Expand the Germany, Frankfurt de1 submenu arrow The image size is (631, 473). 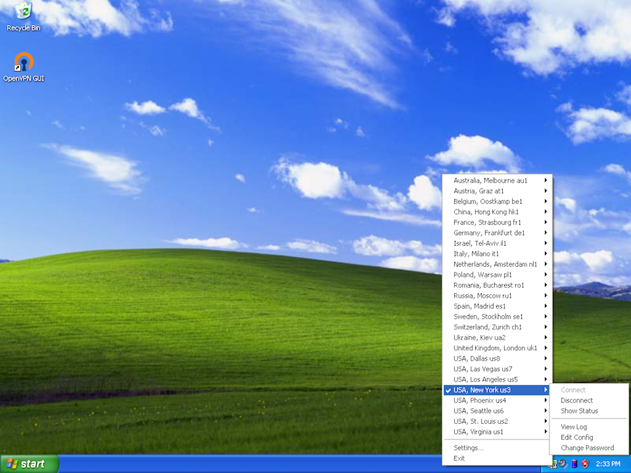point(546,233)
